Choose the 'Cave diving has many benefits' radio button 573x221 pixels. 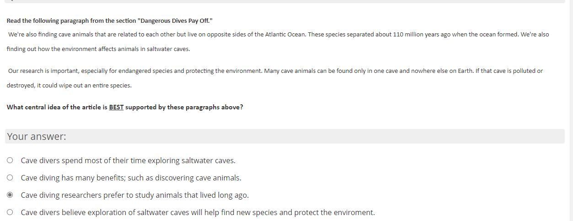[10, 178]
